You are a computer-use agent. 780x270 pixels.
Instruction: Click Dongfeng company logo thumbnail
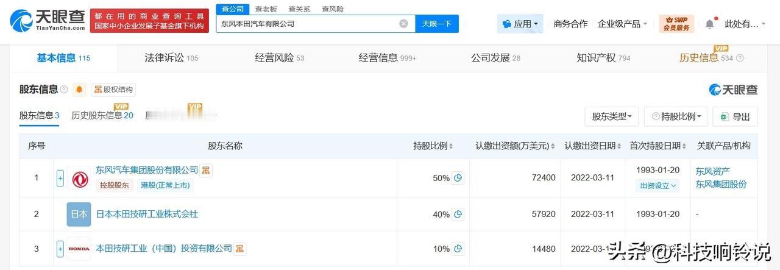79,179
